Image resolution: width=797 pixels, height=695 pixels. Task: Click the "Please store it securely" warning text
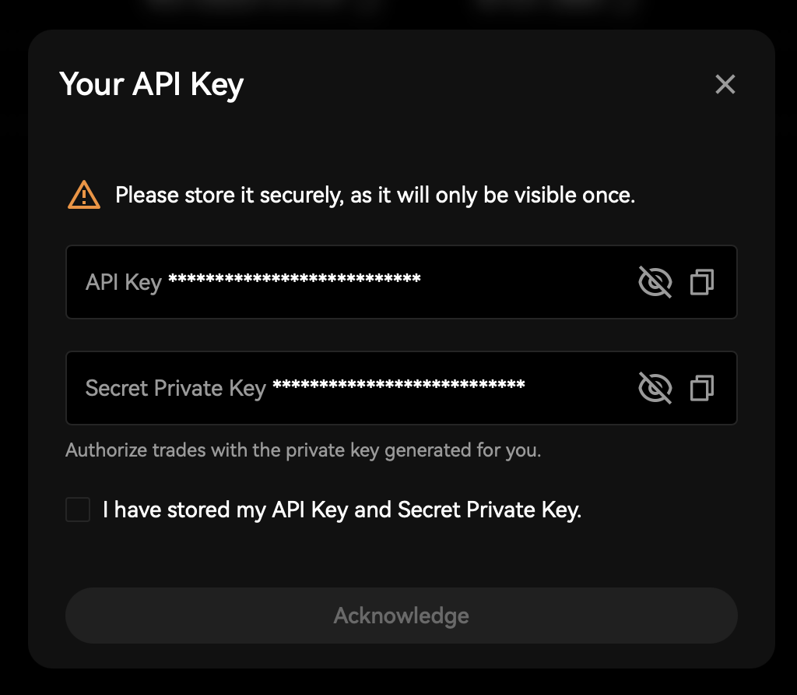tap(375, 195)
